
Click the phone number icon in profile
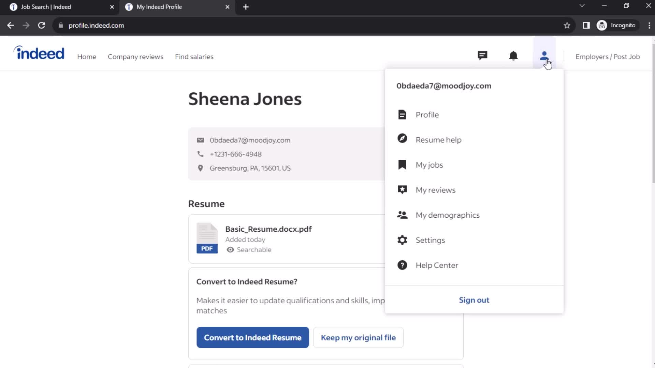(x=200, y=154)
